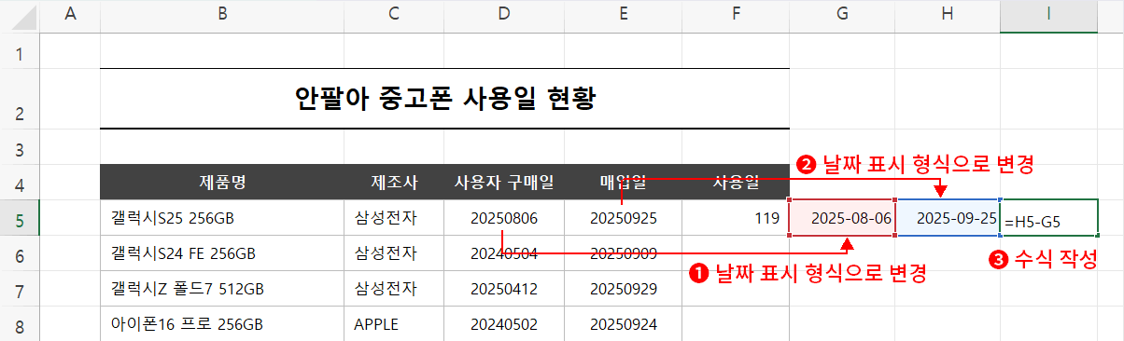
Task: Click formula cell '=H5-G5'
Action: point(1048,218)
